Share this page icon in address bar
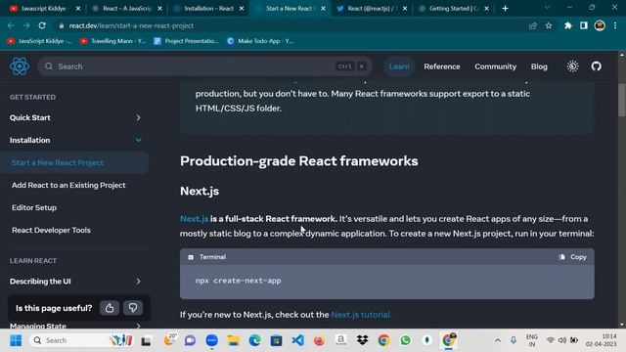The height and width of the screenshot is (352, 626). pyautogui.click(x=532, y=25)
